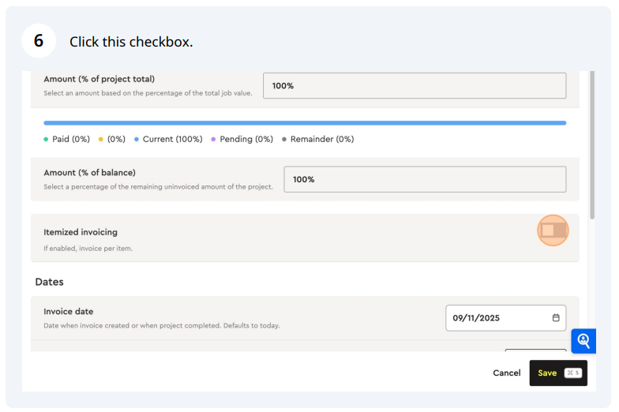
Task: Select the gray Remainder legend dot
Action: coord(284,139)
